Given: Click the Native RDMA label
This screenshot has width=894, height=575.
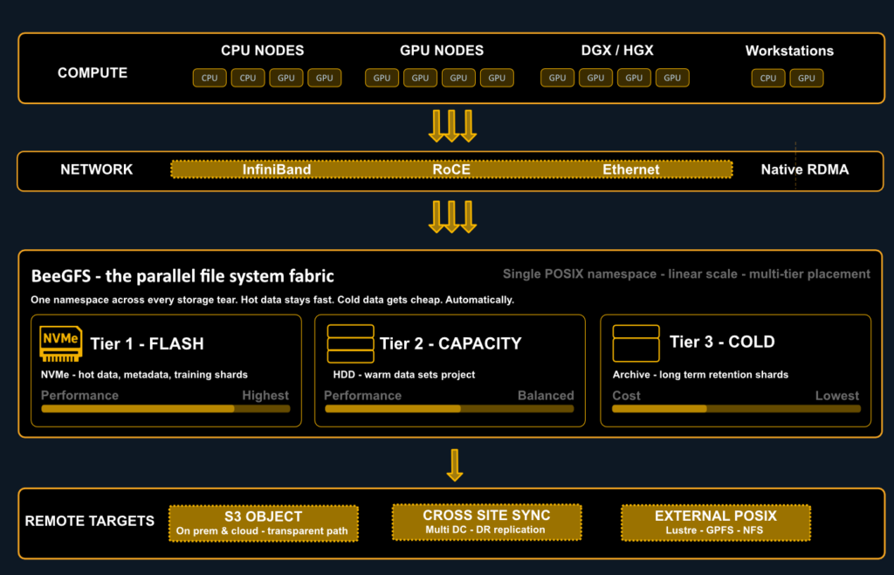Looking at the screenshot, I should 804,170.
